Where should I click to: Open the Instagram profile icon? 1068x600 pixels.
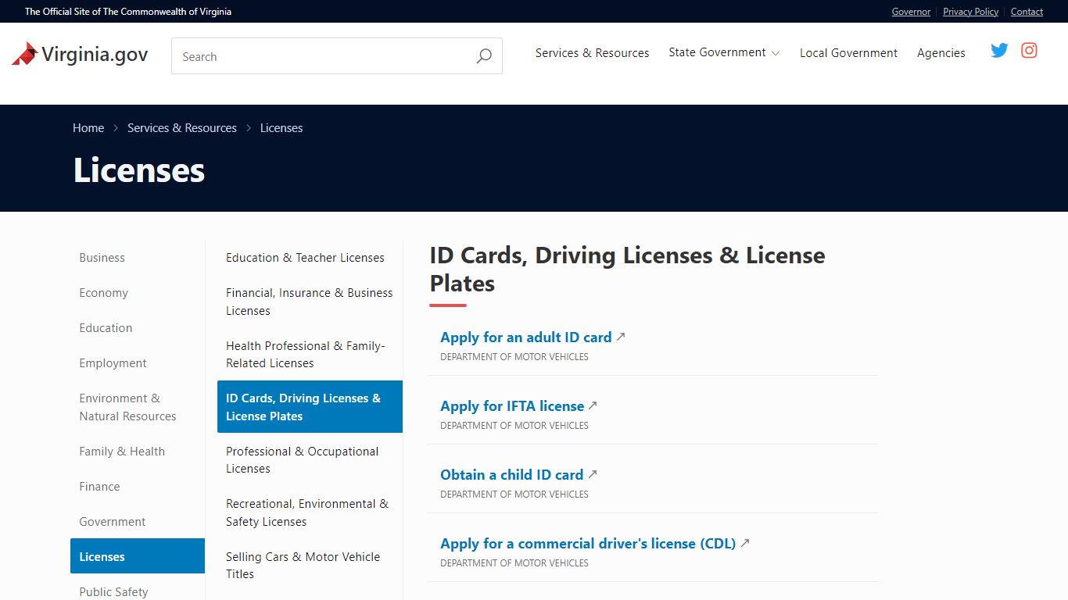(x=1030, y=51)
